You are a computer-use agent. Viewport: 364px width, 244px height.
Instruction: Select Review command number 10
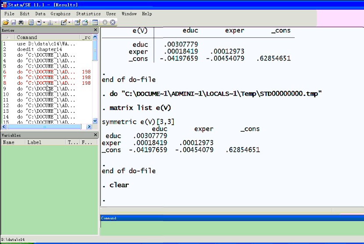tap(46, 94)
